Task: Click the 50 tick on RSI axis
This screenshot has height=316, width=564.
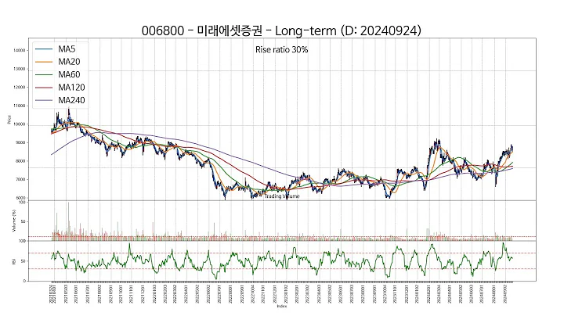Action: pos(23,261)
